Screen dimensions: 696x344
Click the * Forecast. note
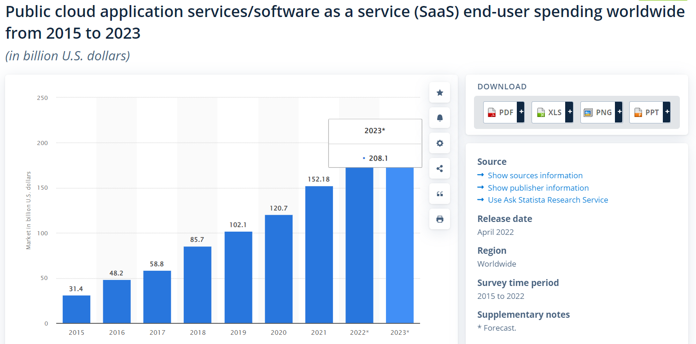point(497,328)
